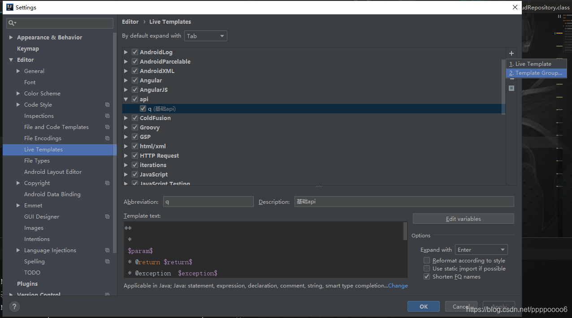Click project-level icon beside GUI Designer

coord(107,217)
